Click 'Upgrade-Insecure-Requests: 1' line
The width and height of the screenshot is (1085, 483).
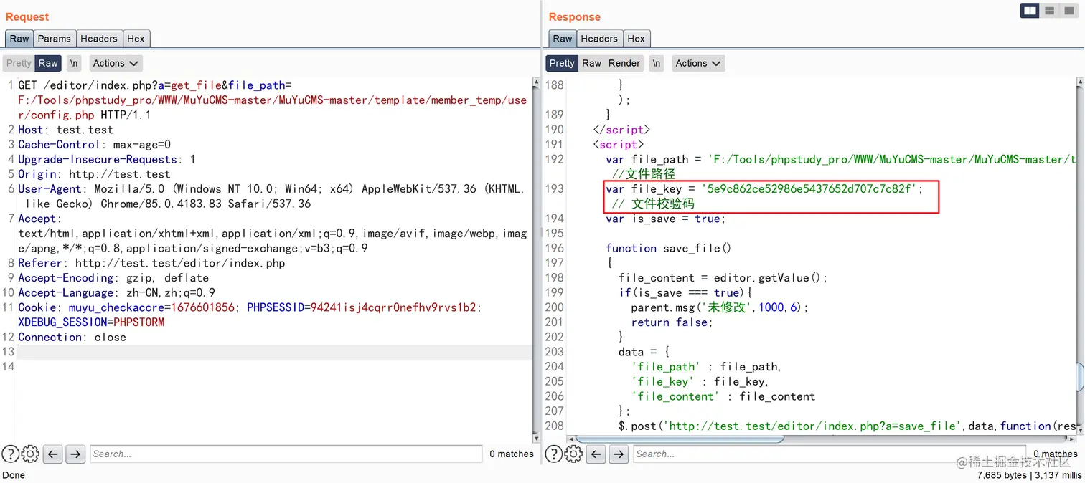(x=106, y=160)
